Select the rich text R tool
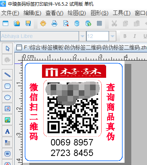The image size is (147, 165). coord(7,142)
